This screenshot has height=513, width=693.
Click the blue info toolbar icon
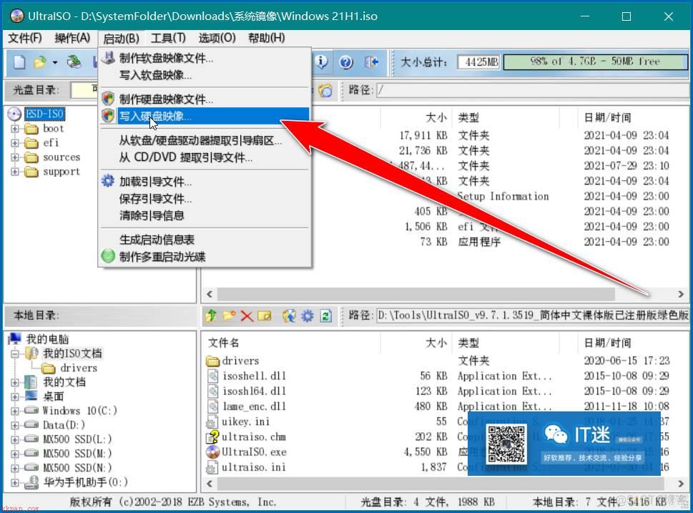click(x=322, y=62)
